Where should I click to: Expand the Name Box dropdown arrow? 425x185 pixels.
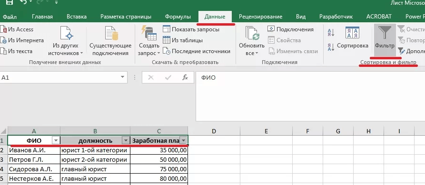122,78
